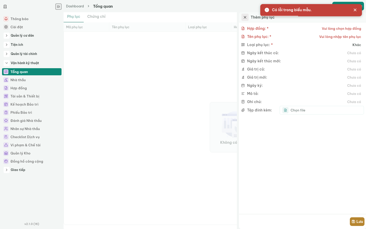
Task: Expand the Giao tiếp section
Action: tap(7, 170)
